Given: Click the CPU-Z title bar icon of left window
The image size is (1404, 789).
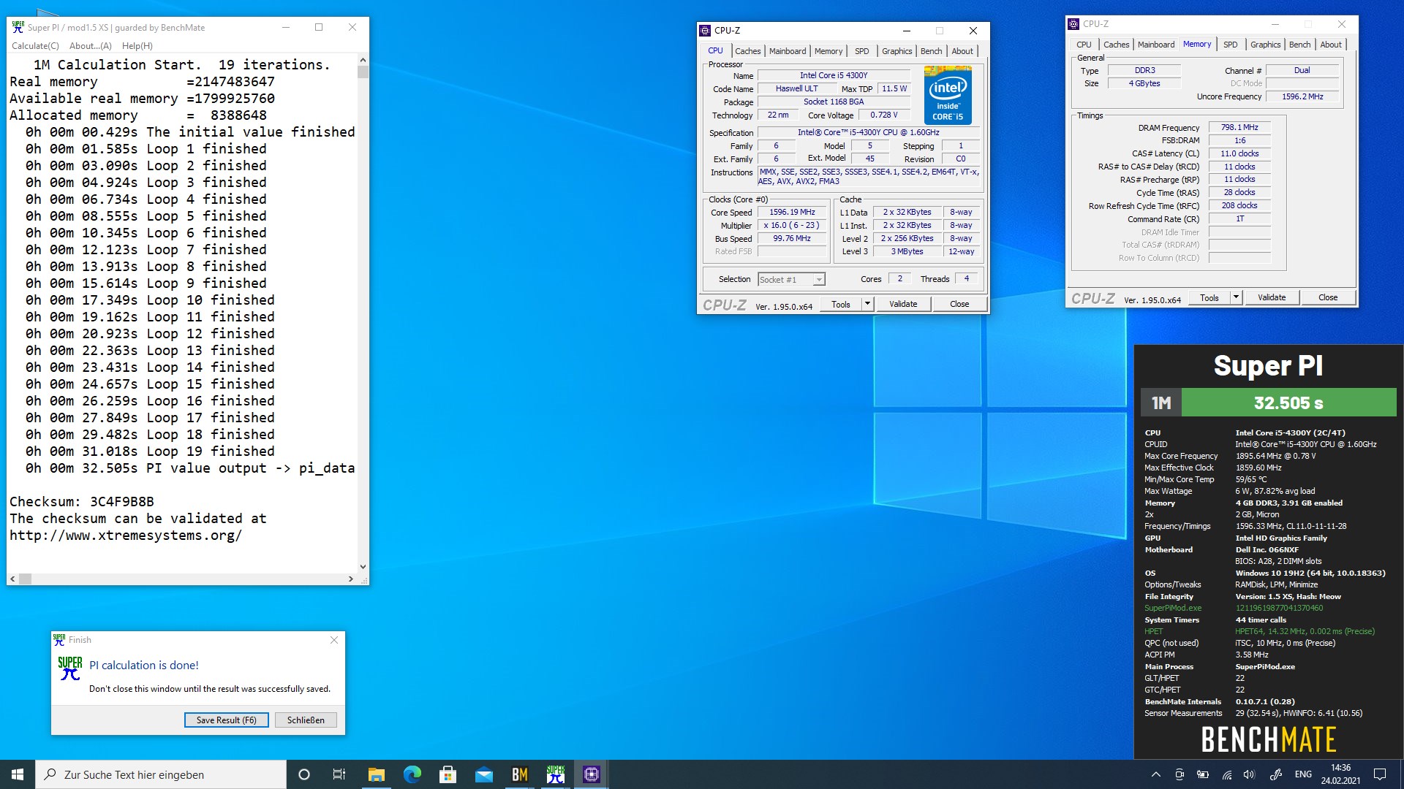Looking at the screenshot, I should 705,31.
